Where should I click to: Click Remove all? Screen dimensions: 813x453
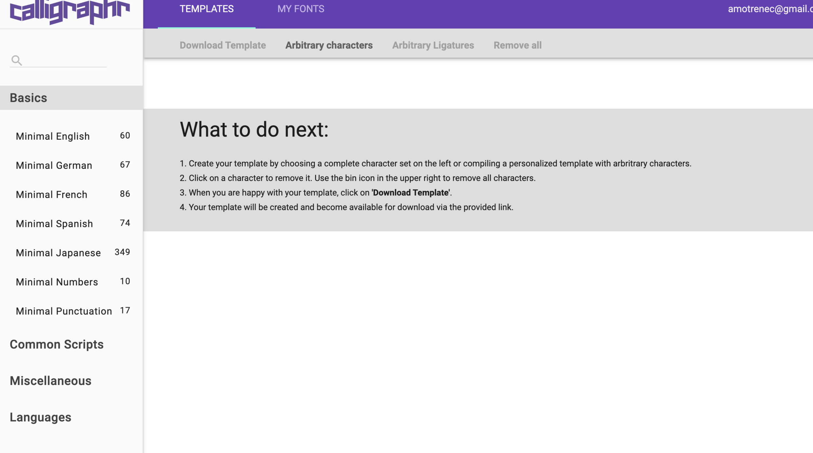pyautogui.click(x=517, y=45)
